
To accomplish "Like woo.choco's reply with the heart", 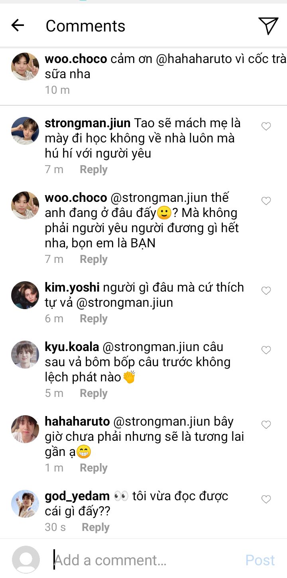I will coord(266,201).
